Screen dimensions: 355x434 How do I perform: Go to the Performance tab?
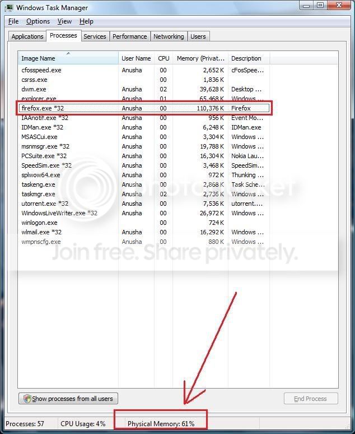(x=130, y=36)
